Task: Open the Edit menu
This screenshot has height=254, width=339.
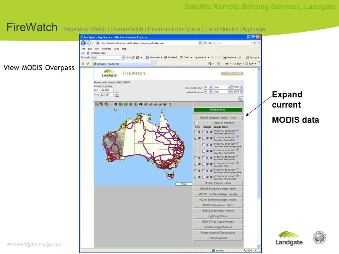Action: (x=89, y=49)
